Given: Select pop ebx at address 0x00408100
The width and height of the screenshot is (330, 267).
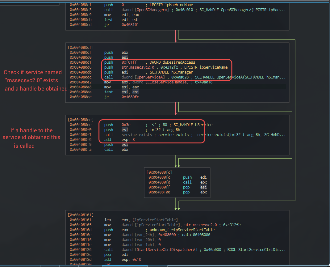Looking at the screenshot, I should pyautogui.click(x=178, y=192).
